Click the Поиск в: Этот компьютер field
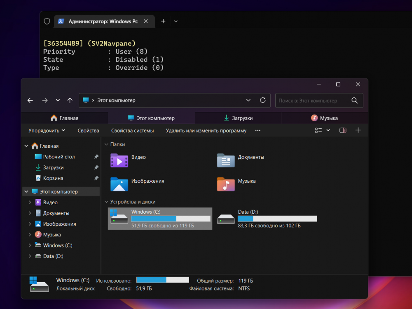Image resolution: width=412 pixels, height=309 pixels. coord(312,100)
